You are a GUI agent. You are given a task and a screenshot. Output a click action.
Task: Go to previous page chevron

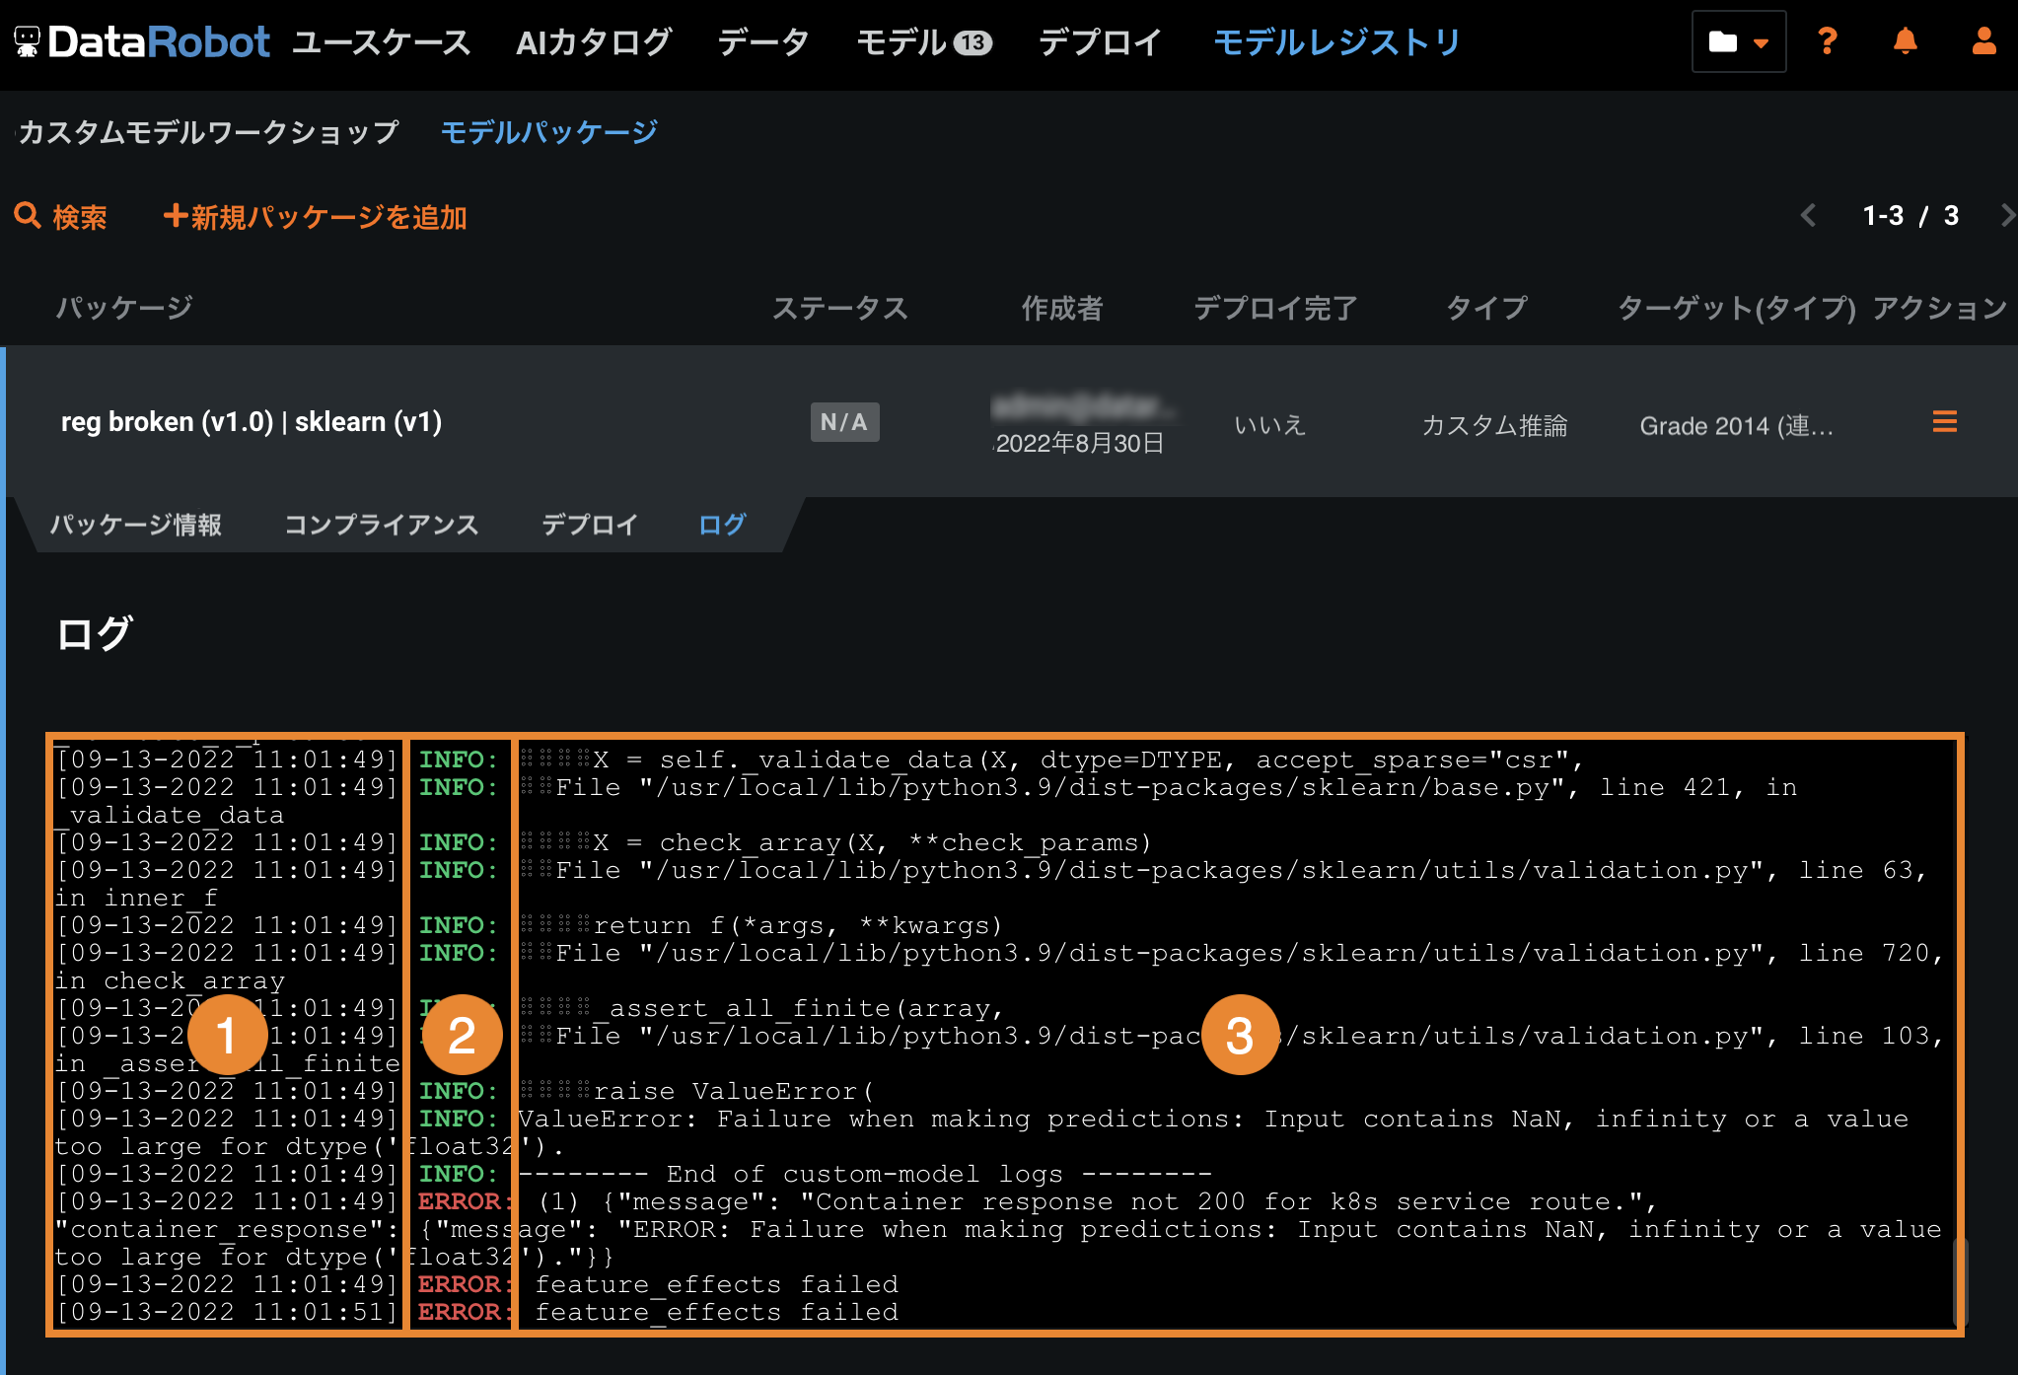(x=1808, y=216)
